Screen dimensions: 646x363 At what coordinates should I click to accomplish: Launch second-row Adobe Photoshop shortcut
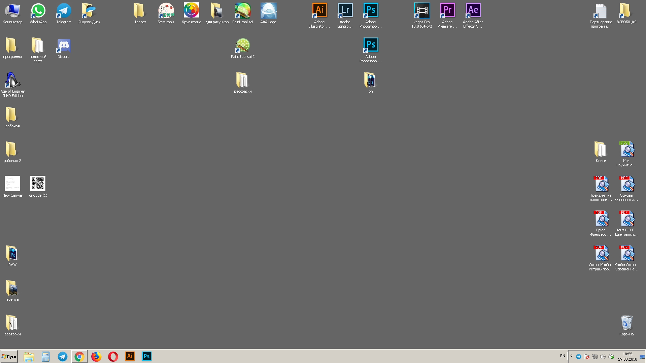(x=370, y=50)
